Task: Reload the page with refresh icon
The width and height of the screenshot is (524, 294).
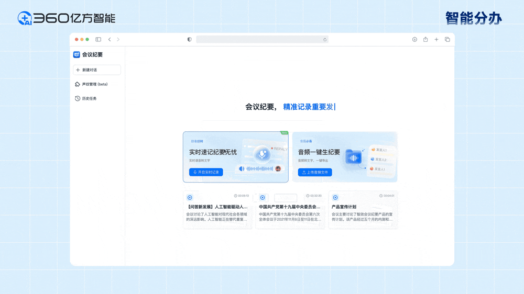Action: point(325,40)
